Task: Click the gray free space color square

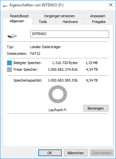Action: (x=9, y=70)
